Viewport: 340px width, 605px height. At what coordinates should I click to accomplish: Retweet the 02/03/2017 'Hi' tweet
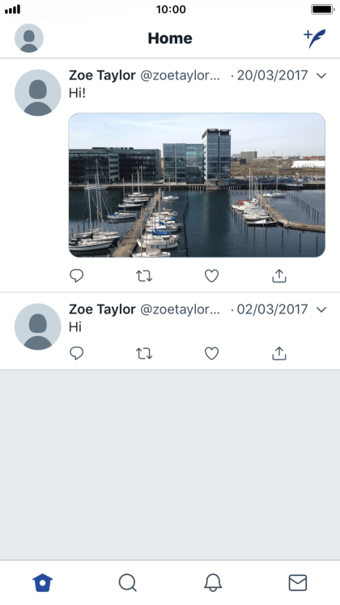tap(144, 353)
